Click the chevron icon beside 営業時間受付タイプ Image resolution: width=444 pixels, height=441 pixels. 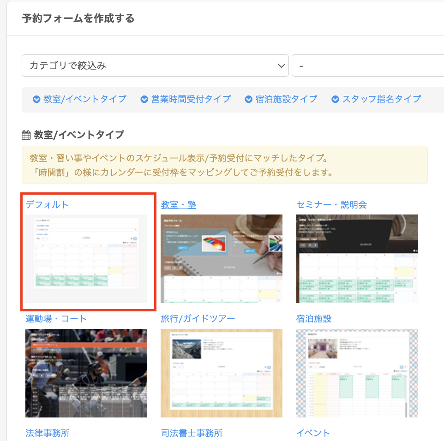coord(144,99)
